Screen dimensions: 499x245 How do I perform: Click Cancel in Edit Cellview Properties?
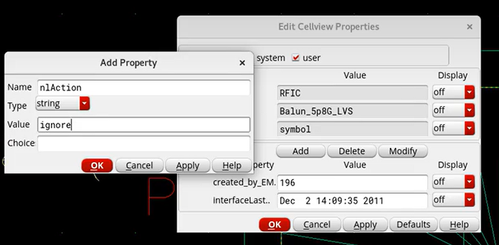[316, 224]
